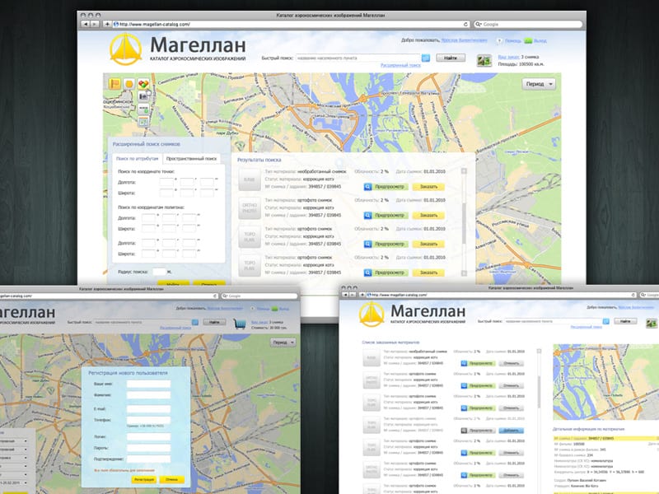This screenshot has height=494, width=659.
Task: Click the blue icon beside the search results quick search
Action: tap(426, 58)
